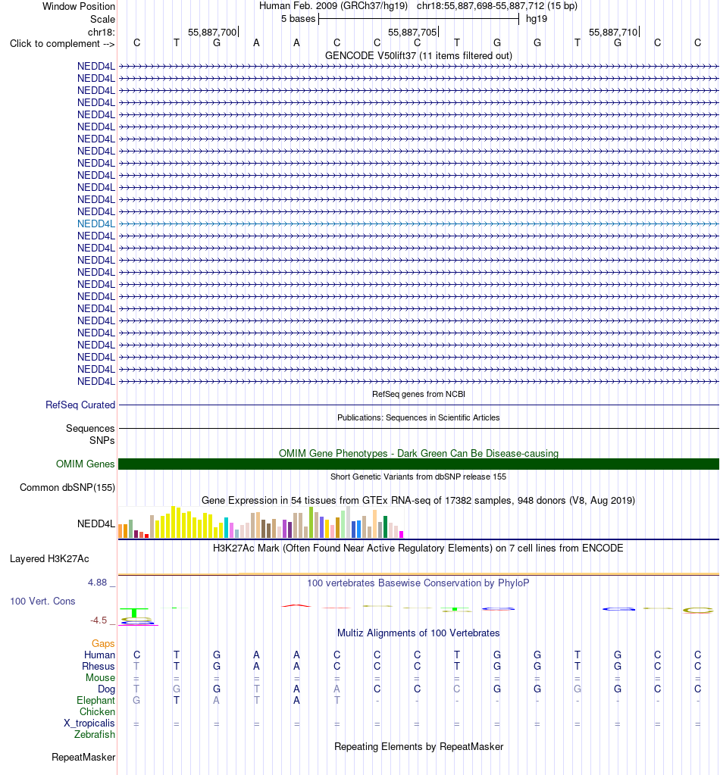Select the Elephant alignment row label
The width and height of the screenshot is (720, 775).
(x=96, y=700)
